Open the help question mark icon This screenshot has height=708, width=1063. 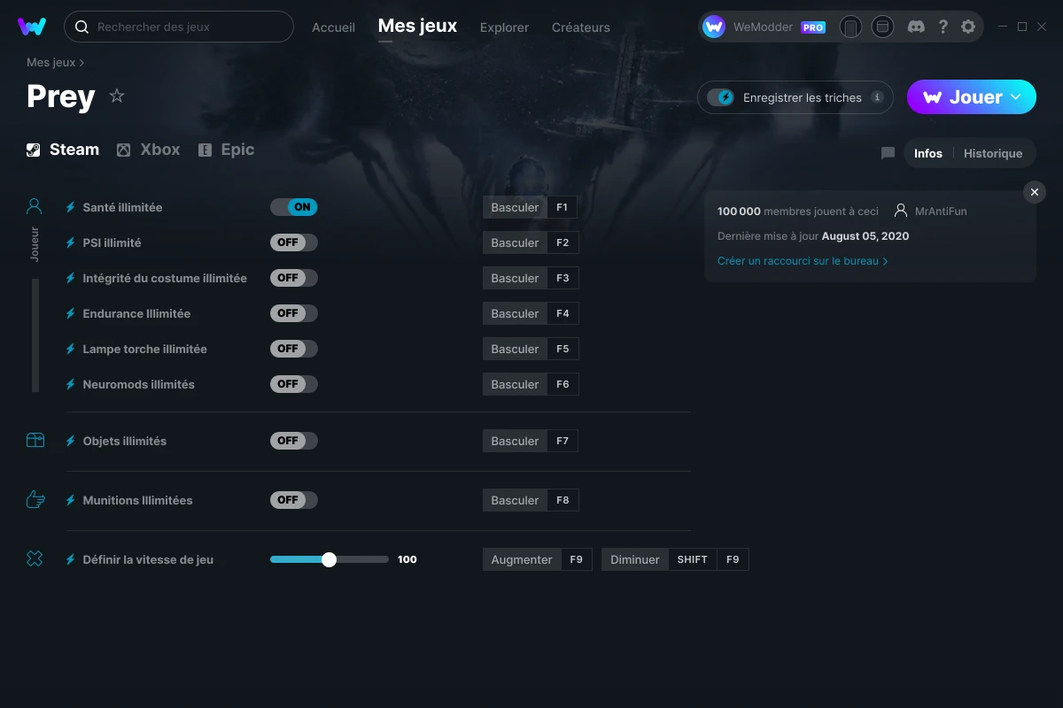[943, 27]
